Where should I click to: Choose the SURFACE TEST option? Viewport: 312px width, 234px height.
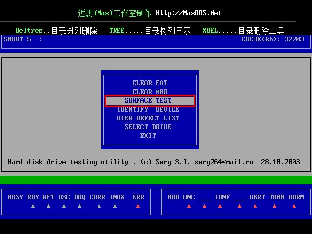pyautogui.click(x=150, y=101)
